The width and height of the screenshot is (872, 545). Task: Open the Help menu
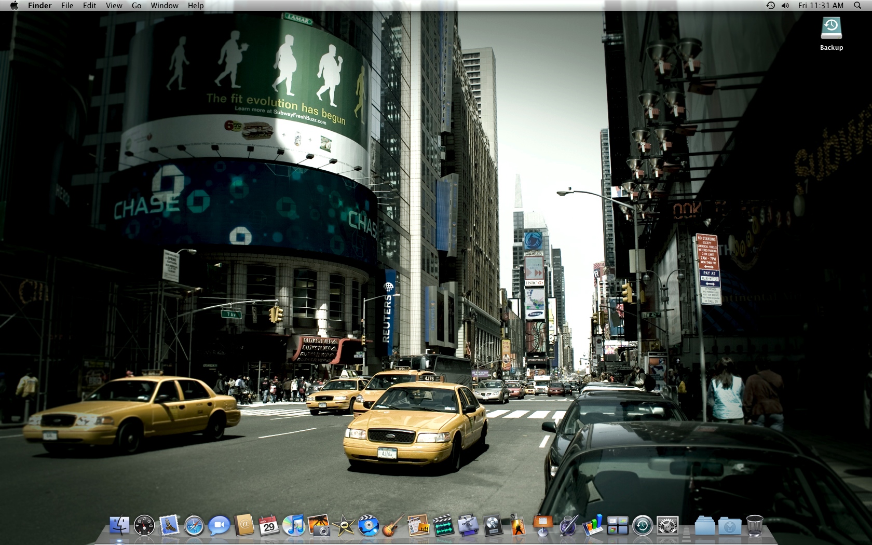pyautogui.click(x=196, y=5)
